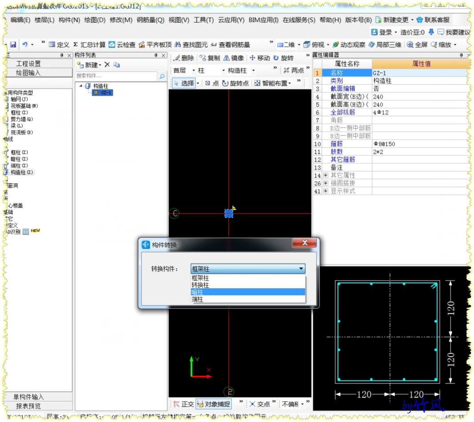Copy component icon in component list toolbar
474x422 pixels.
point(117,65)
